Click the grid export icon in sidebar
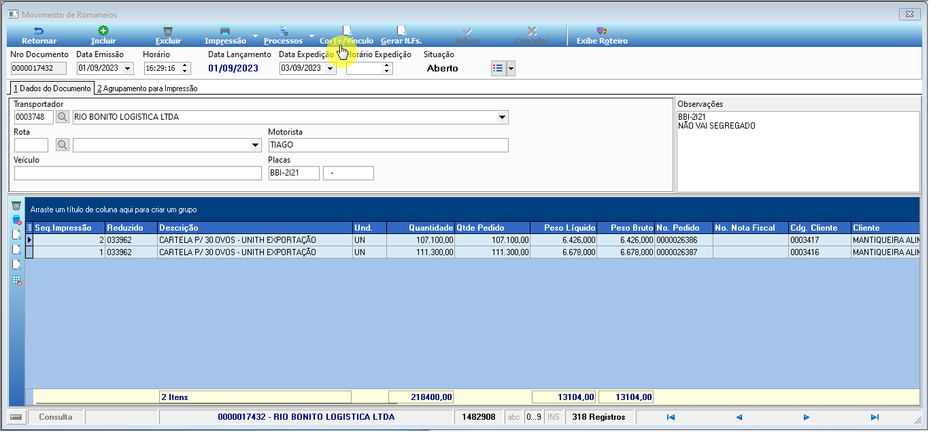The height and width of the screenshot is (432, 929). click(16, 280)
